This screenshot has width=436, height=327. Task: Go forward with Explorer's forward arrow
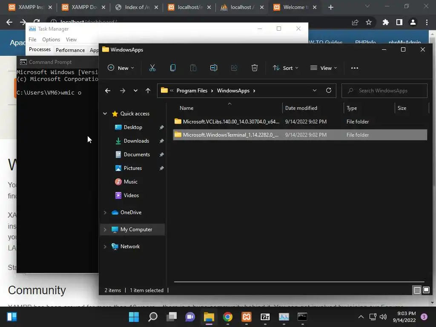pyautogui.click(x=122, y=91)
